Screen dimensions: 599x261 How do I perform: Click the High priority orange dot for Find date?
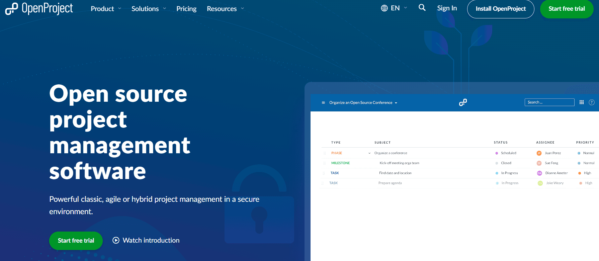(x=580, y=173)
